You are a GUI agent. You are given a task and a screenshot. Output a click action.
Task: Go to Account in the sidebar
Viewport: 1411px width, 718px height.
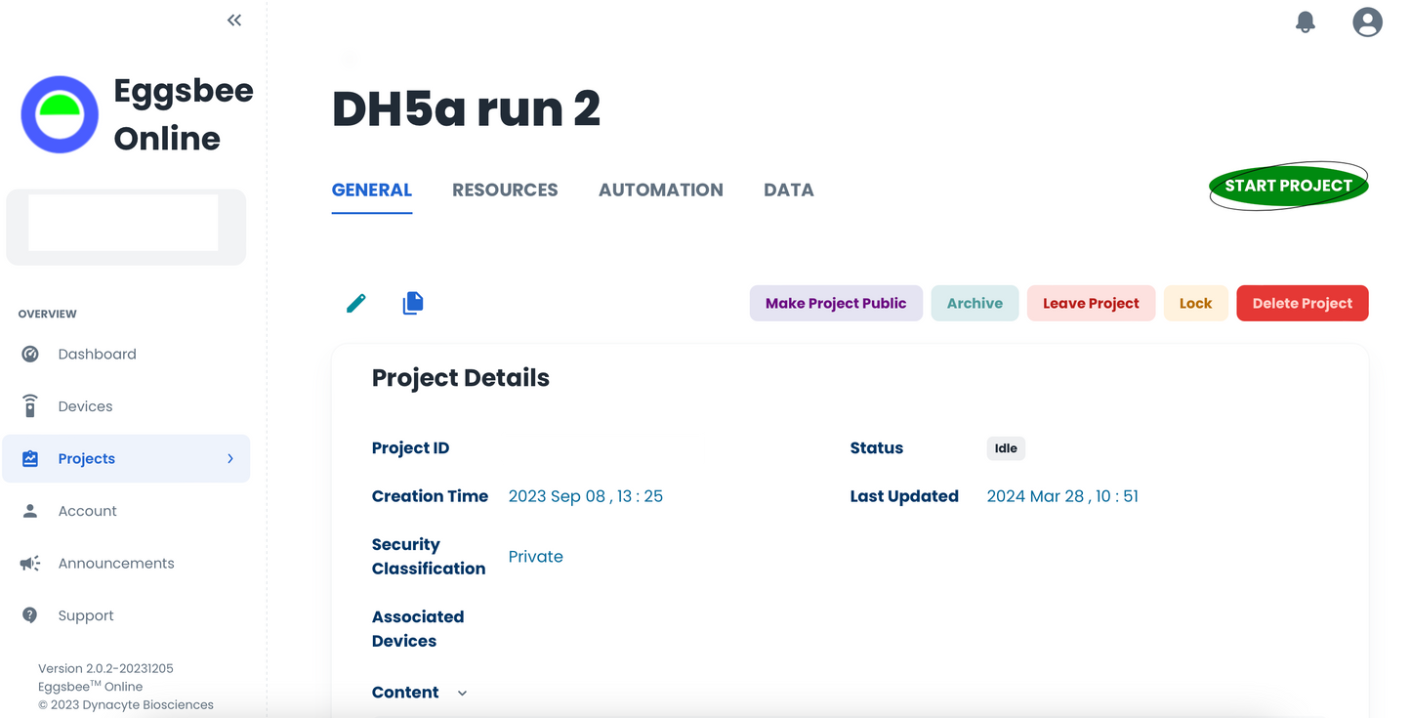87,511
